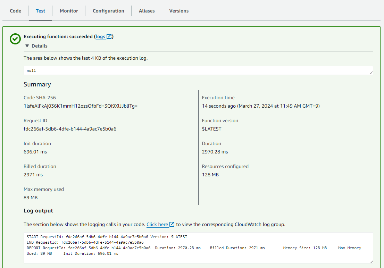Click the external link icon beside logs
Viewport: 384px width, 268px height.
coord(109,36)
